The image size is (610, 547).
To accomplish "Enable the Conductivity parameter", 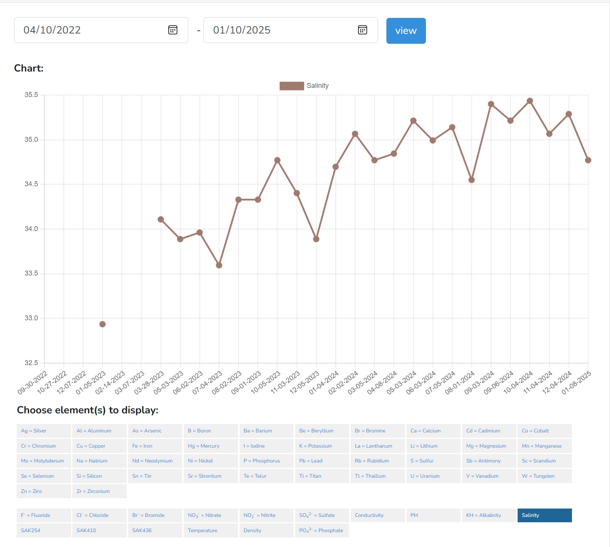I will click(377, 515).
